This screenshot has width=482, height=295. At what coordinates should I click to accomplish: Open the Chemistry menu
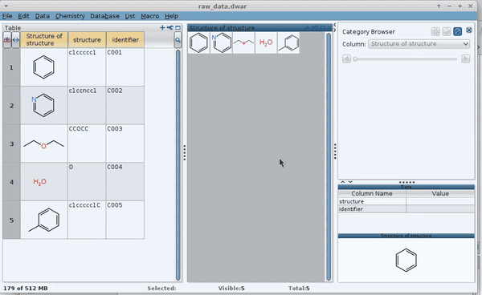pos(70,16)
